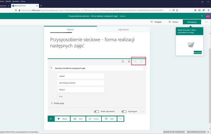Viewport: 211px width, 134px height.
Task: Click the Pocket save icon in address bar
Action: click(174, 10)
